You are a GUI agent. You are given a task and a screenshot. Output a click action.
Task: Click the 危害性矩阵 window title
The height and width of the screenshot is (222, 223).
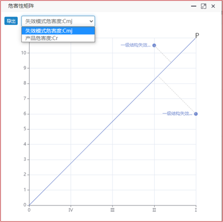click(x=21, y=6)
